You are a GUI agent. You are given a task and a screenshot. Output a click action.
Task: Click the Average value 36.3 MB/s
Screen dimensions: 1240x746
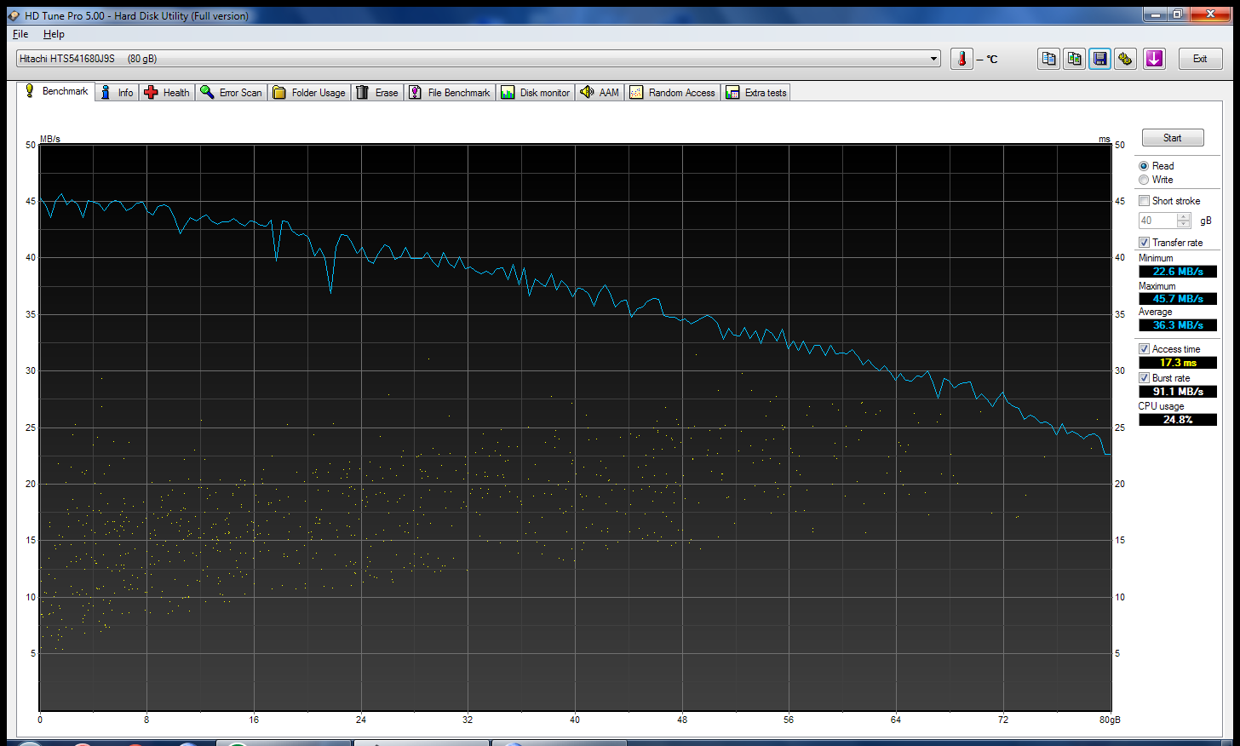click(x=1178, y=325)
